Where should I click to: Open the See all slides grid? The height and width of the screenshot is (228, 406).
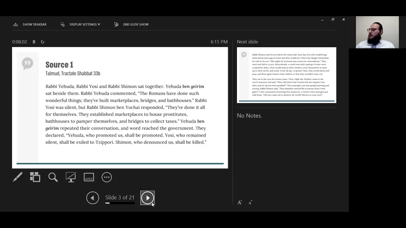35,177
